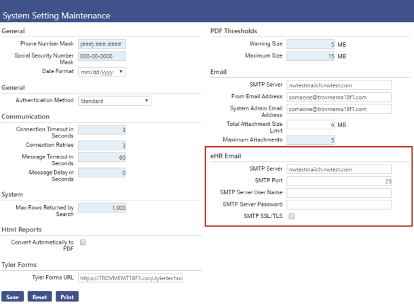The width and height of the screenshot is (414, 304).
Task: Focus the Connection Retries field
Action: pyautogui.click(x=102, y=145)
